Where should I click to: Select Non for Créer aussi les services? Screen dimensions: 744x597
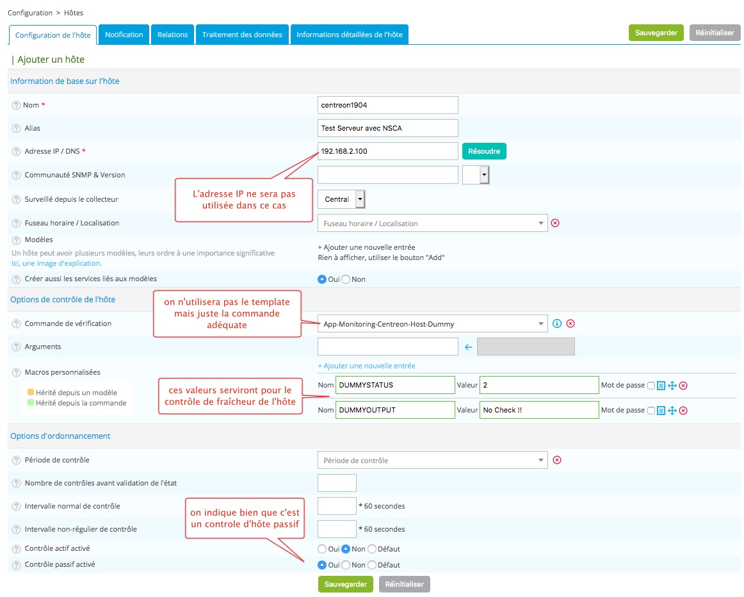pos(346,279)
